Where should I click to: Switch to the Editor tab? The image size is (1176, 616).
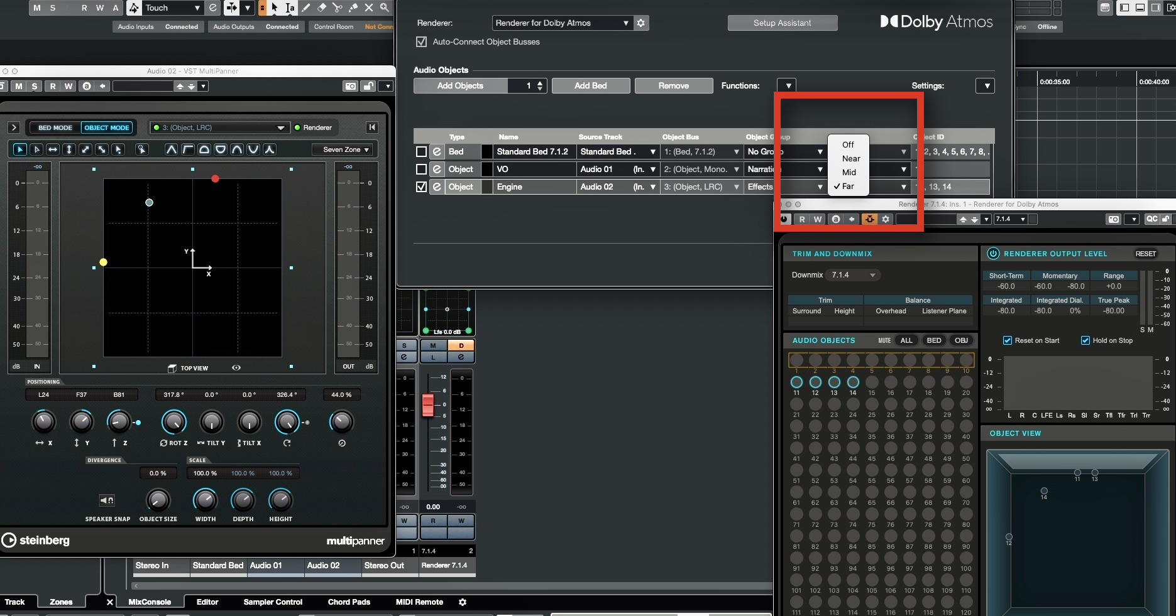(x=207, y=602)
